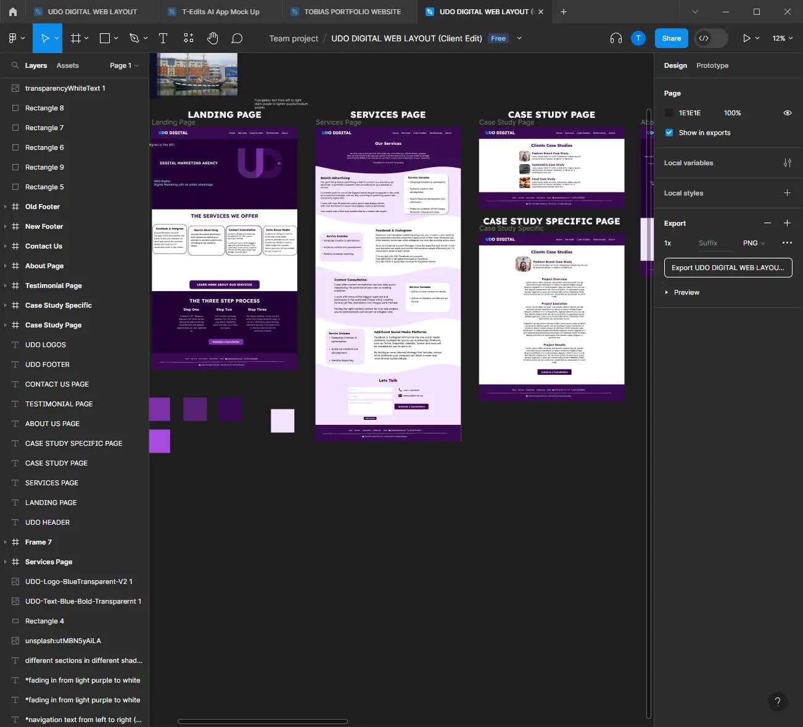Expand the Case Study Page layer

[x=6, y=325]
